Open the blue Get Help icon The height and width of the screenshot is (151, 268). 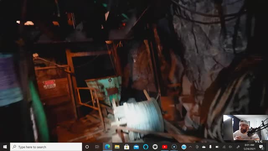[184, 147]
